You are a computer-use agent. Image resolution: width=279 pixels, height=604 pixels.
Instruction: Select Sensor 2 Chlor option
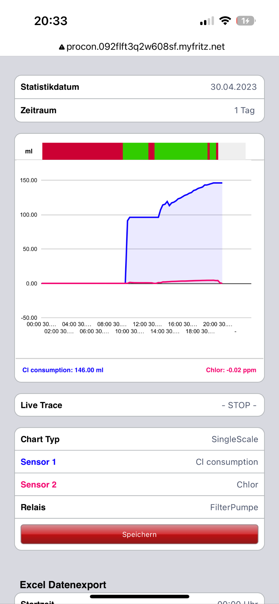point(139,484)
